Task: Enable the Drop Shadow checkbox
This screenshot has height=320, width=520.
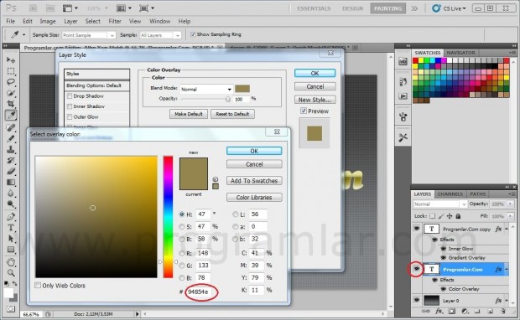Action: coord(70,96)
